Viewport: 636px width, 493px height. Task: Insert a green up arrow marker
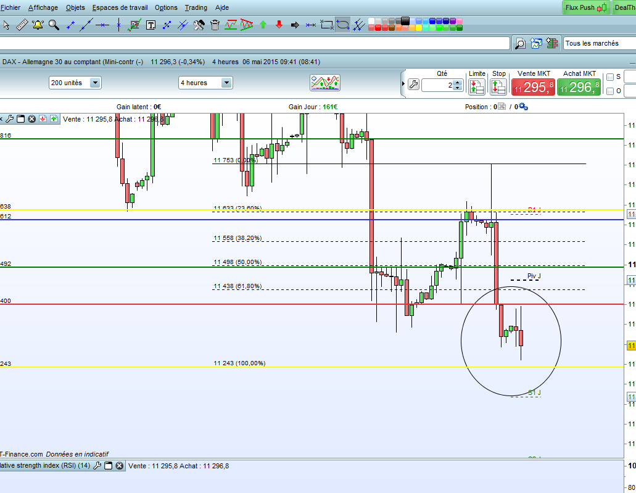point(263,25)
